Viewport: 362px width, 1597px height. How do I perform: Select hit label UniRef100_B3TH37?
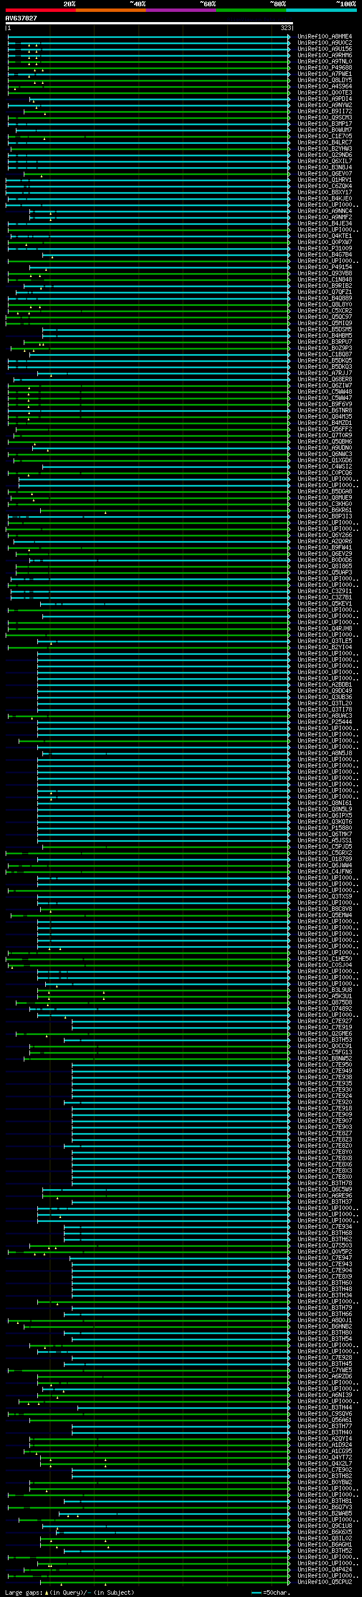tap(325, 1202)
